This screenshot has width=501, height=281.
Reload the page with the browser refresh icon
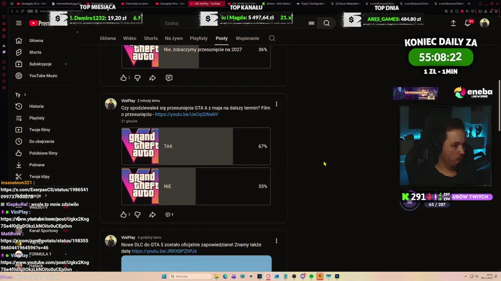tap(22, 11)
